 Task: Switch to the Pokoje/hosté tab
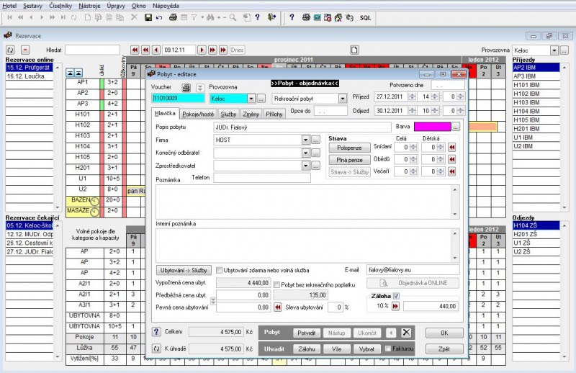pyautogui.click(x=199, y=113)
